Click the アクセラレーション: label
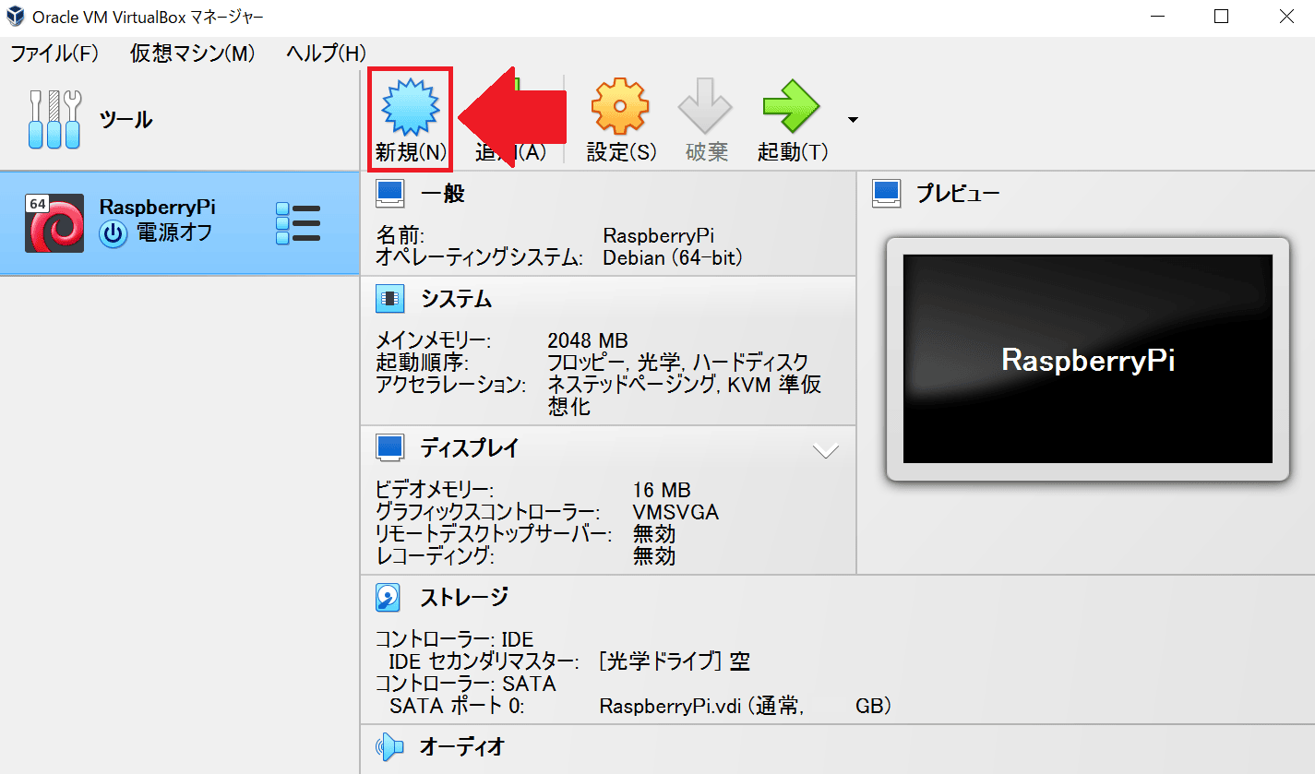1315x774 pixels. (x=450, y=385)
